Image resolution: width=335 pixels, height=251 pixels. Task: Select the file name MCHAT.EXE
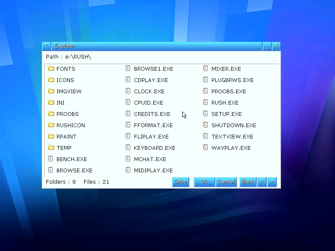150,159
